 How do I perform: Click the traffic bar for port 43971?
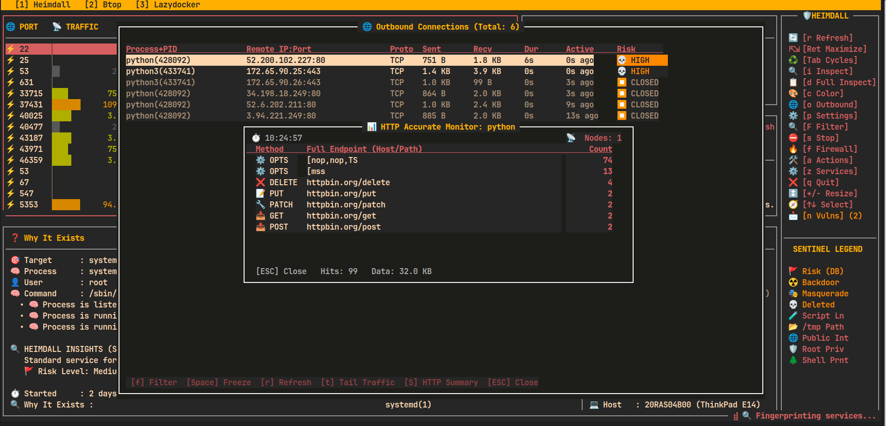point(60,149)
